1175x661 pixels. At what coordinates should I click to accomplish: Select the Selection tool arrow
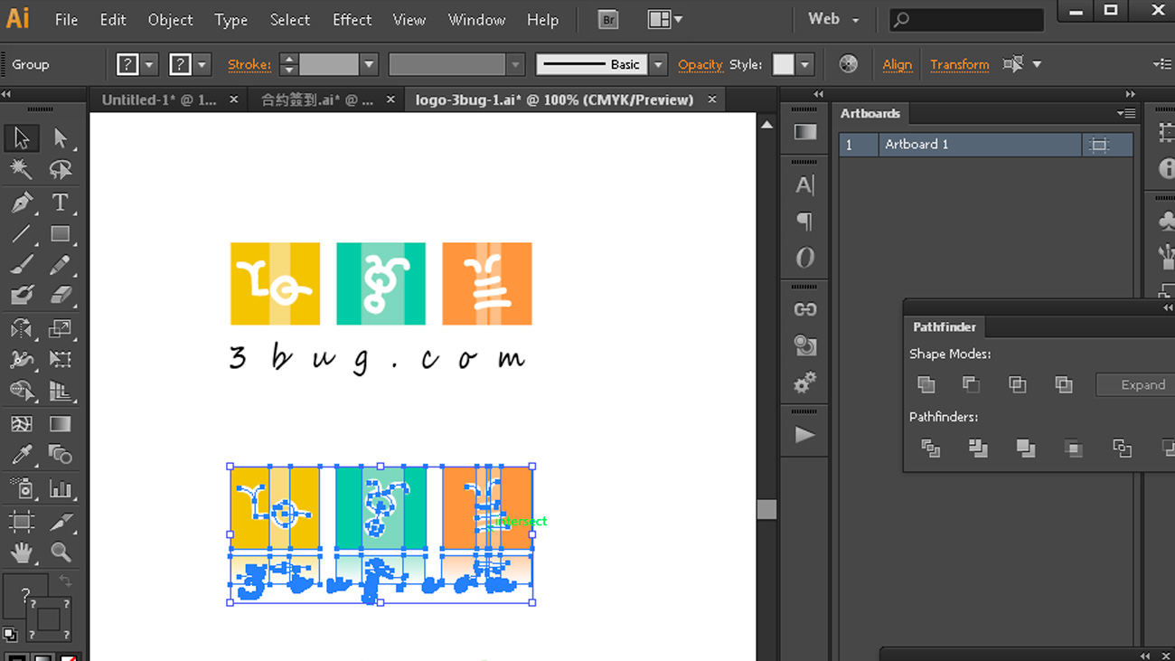pyautogui.click(x=21, y=138)
